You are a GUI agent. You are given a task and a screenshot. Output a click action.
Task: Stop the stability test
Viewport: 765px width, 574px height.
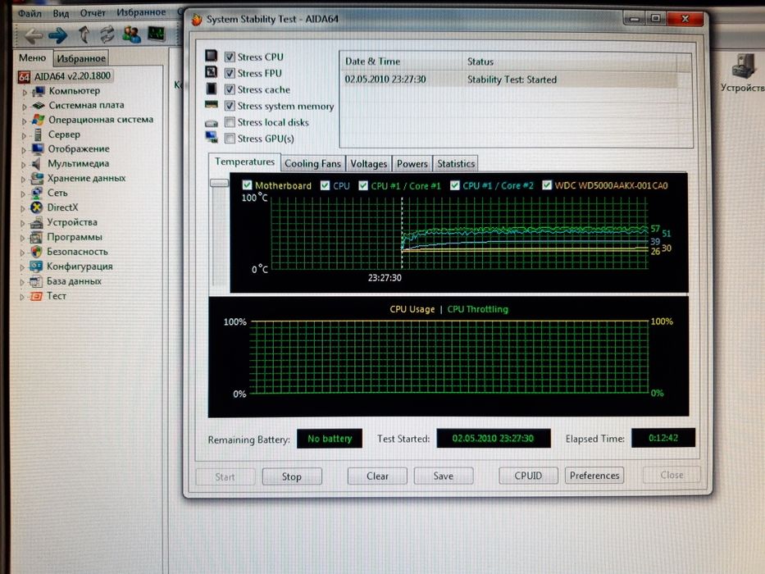pos(292,476)
